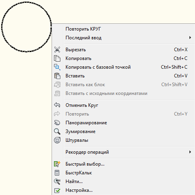Click the scissors icon next to Вырезать
Viewport: 195px width, 195px height.
click(57, 50)
